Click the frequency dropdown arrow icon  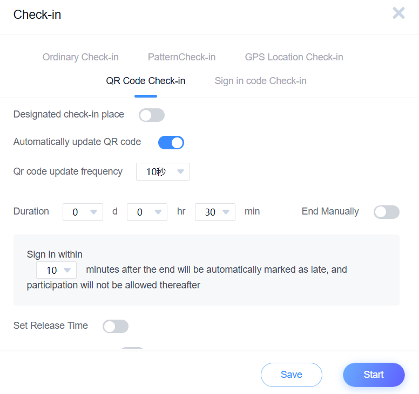tap(181, 172)
